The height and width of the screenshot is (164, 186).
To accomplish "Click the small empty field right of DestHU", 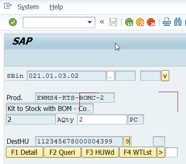I will click(x=159, y=141).
